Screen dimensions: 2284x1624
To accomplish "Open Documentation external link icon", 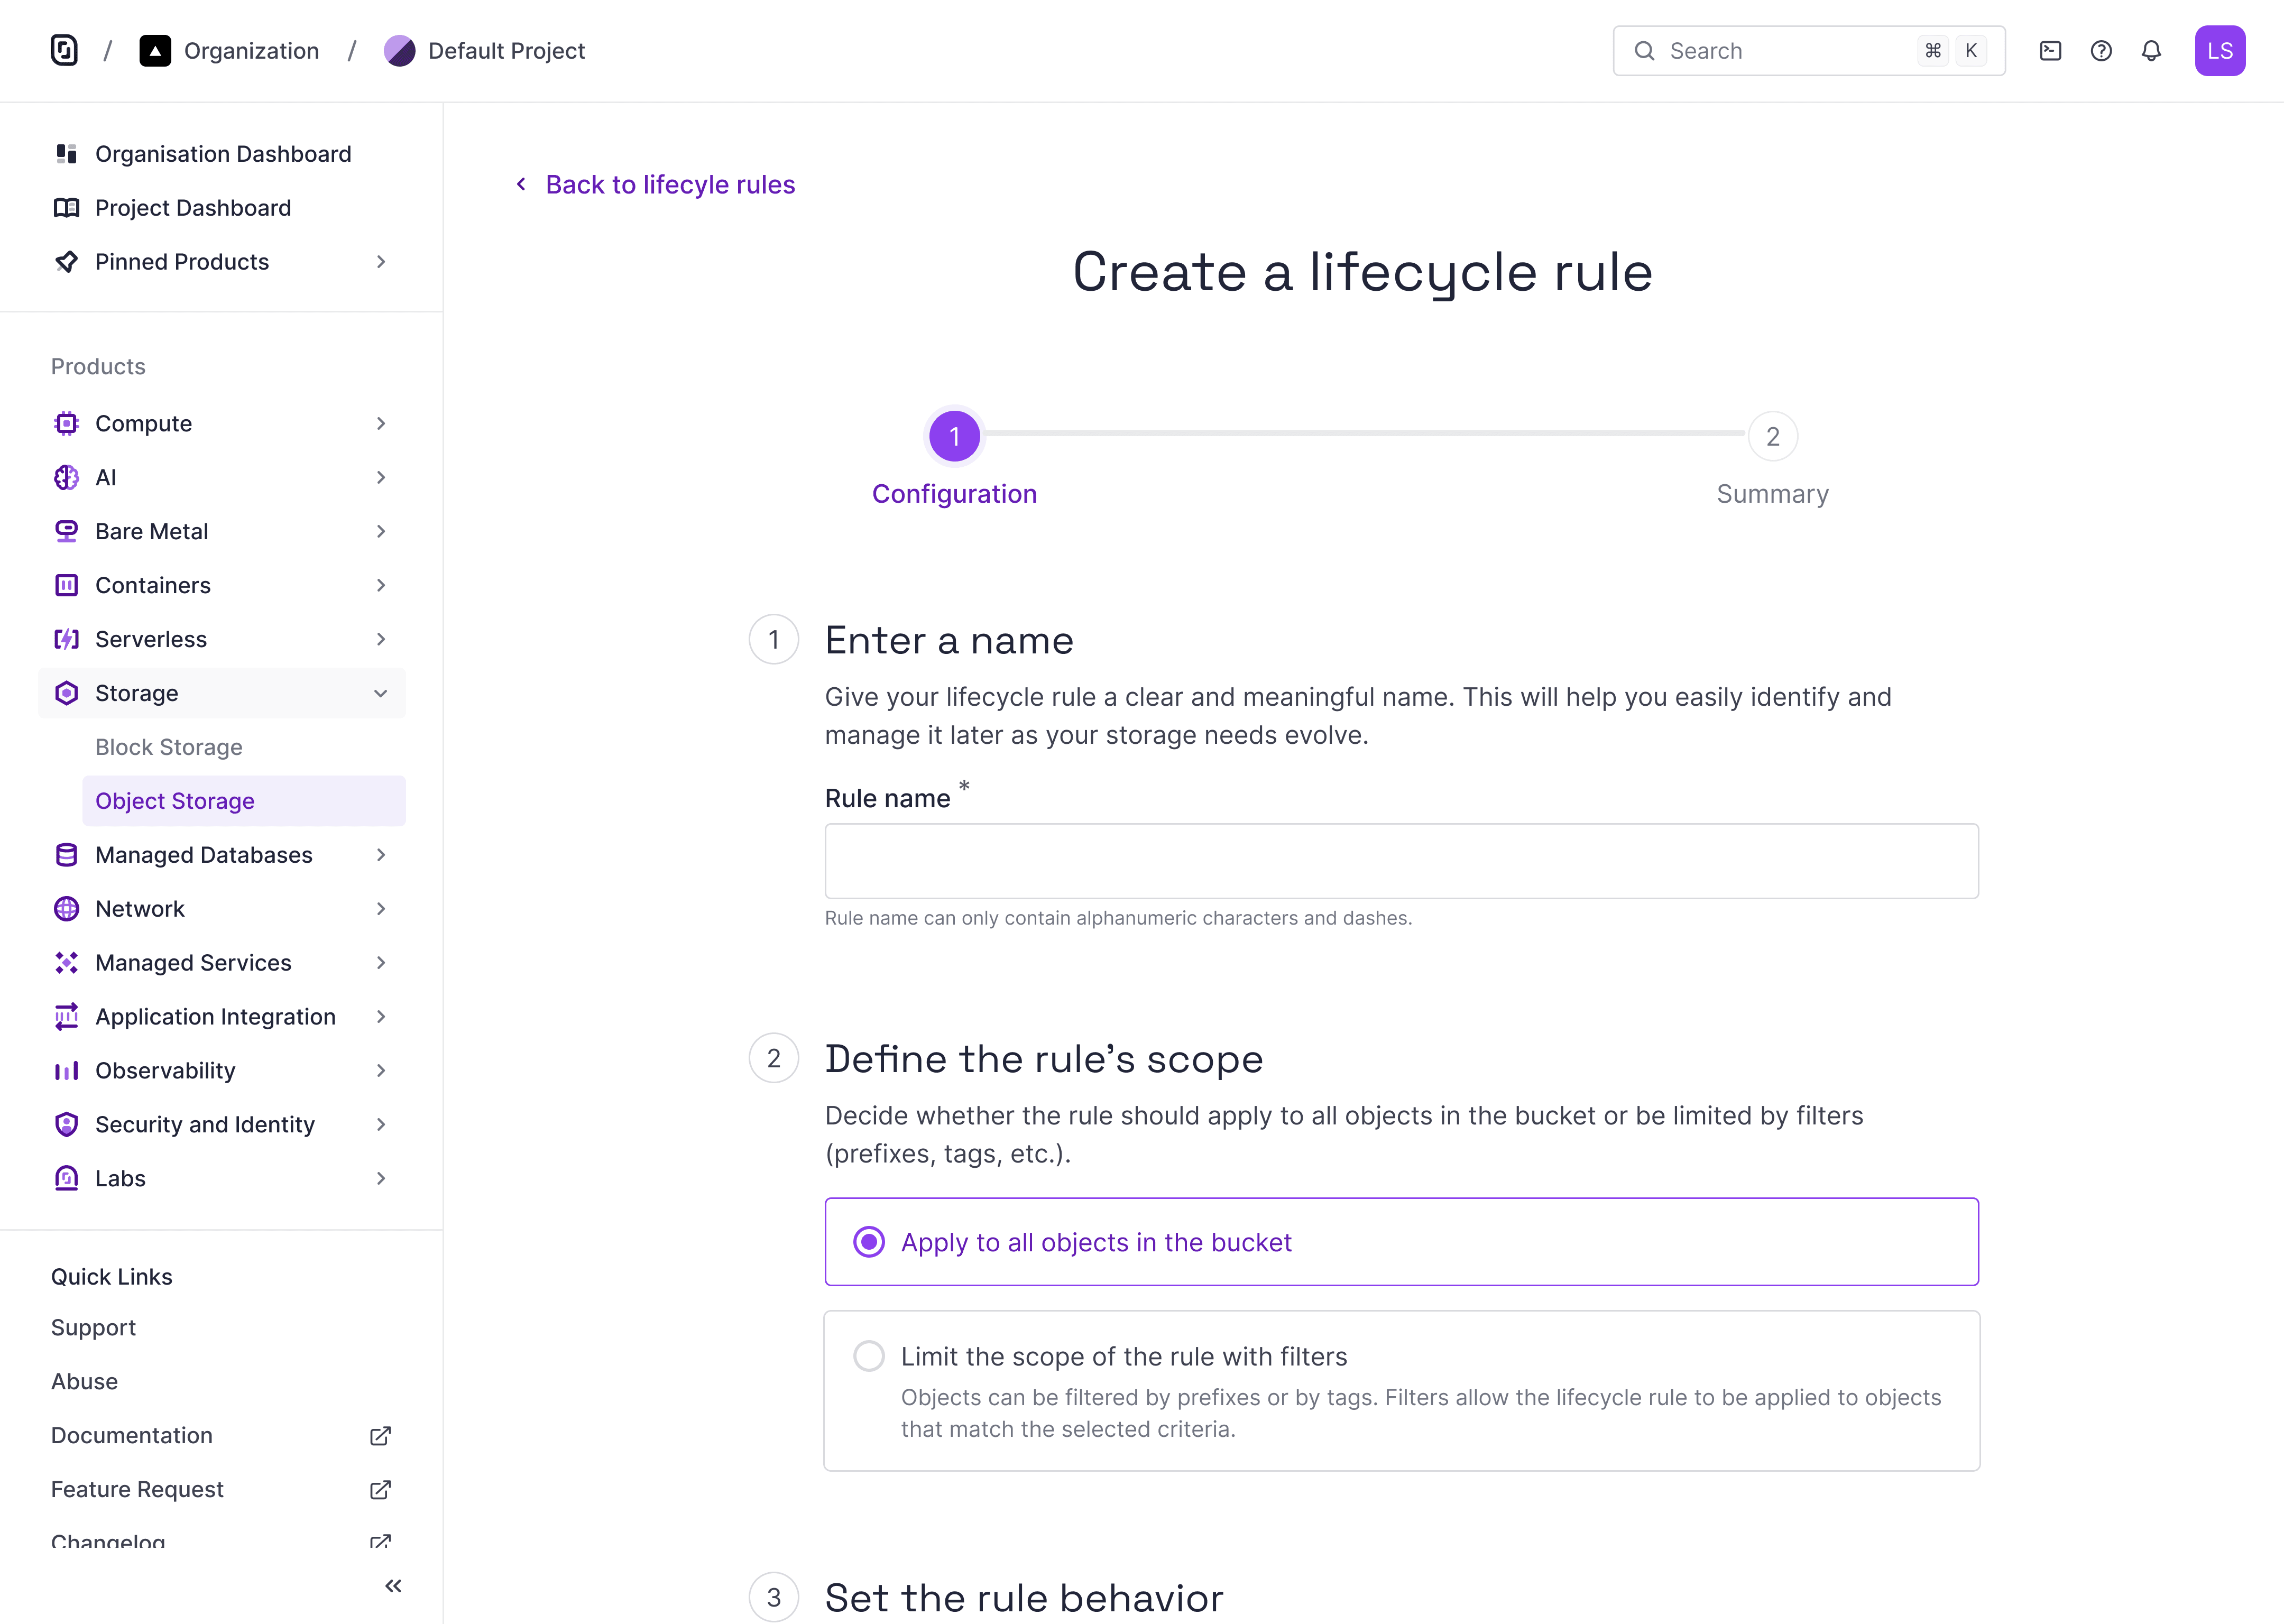I will tap(380, 1436).
